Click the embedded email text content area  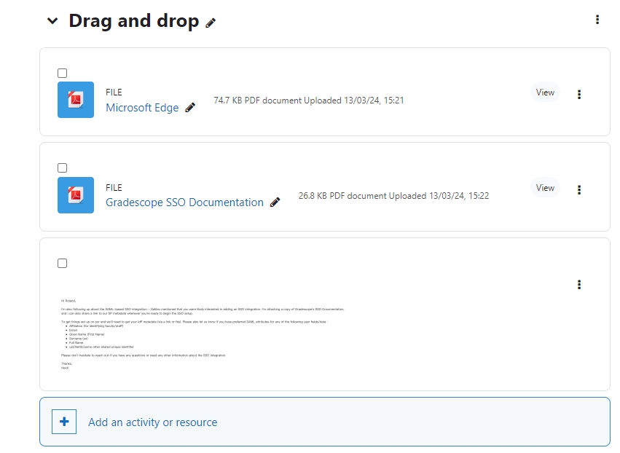(219, 328)
